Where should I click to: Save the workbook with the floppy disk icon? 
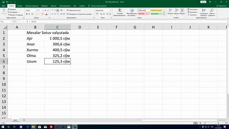tap(3, 2)
